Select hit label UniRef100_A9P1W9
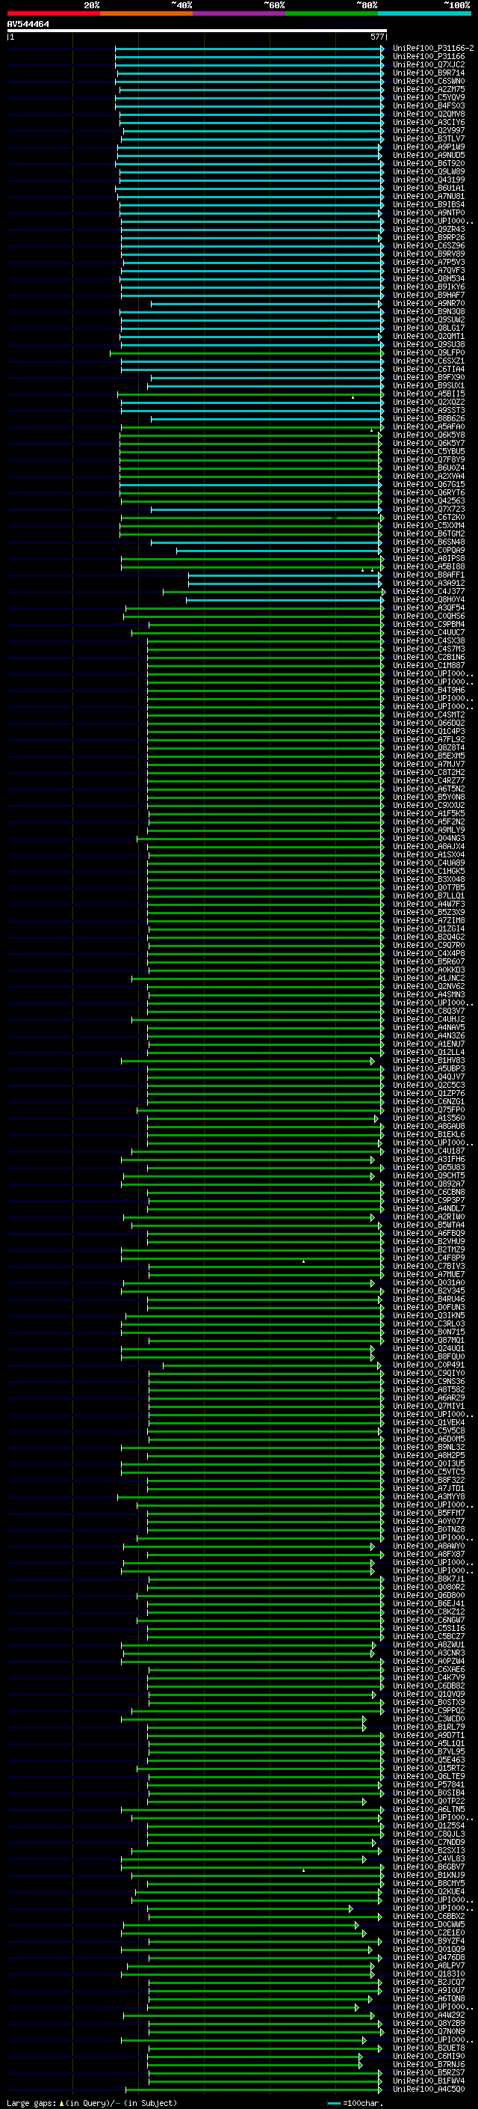The height and width of the screenshot is (2109, 478). (428, 147)
